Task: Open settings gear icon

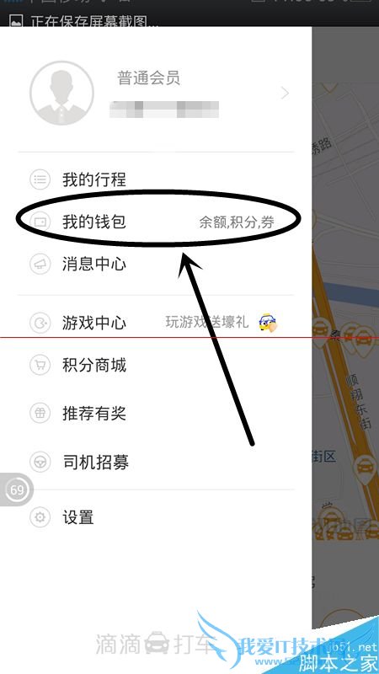Action: point(40,517)
